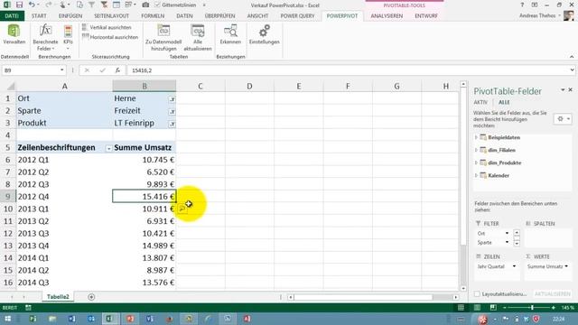Click Vertikal ausrichten for slicers
This screenshot has width=578, height=325.
[107, 28]
